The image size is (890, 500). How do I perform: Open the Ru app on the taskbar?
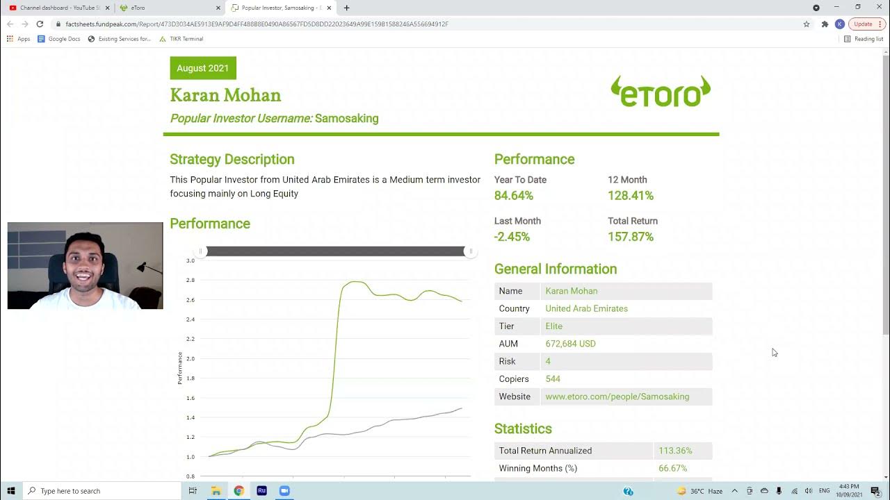261,491
